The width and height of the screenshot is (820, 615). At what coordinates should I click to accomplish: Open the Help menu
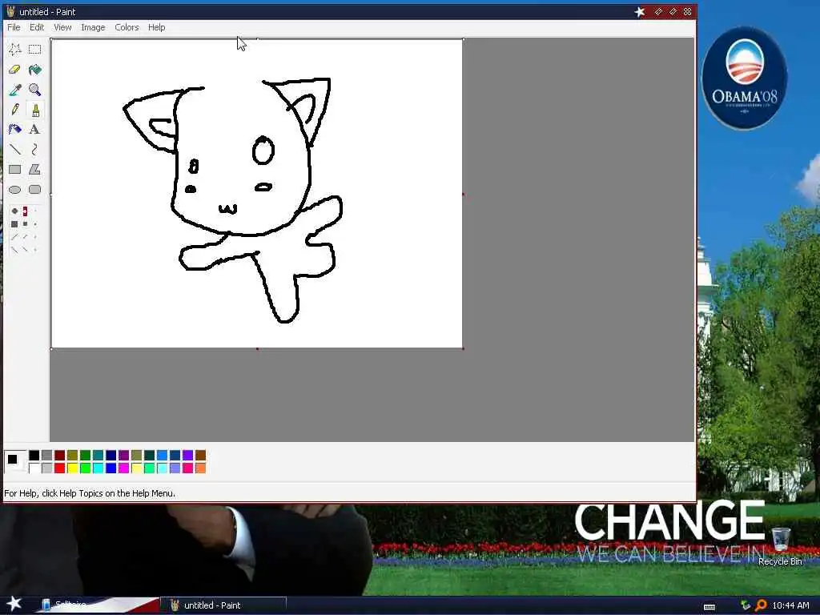coord(156,27)
